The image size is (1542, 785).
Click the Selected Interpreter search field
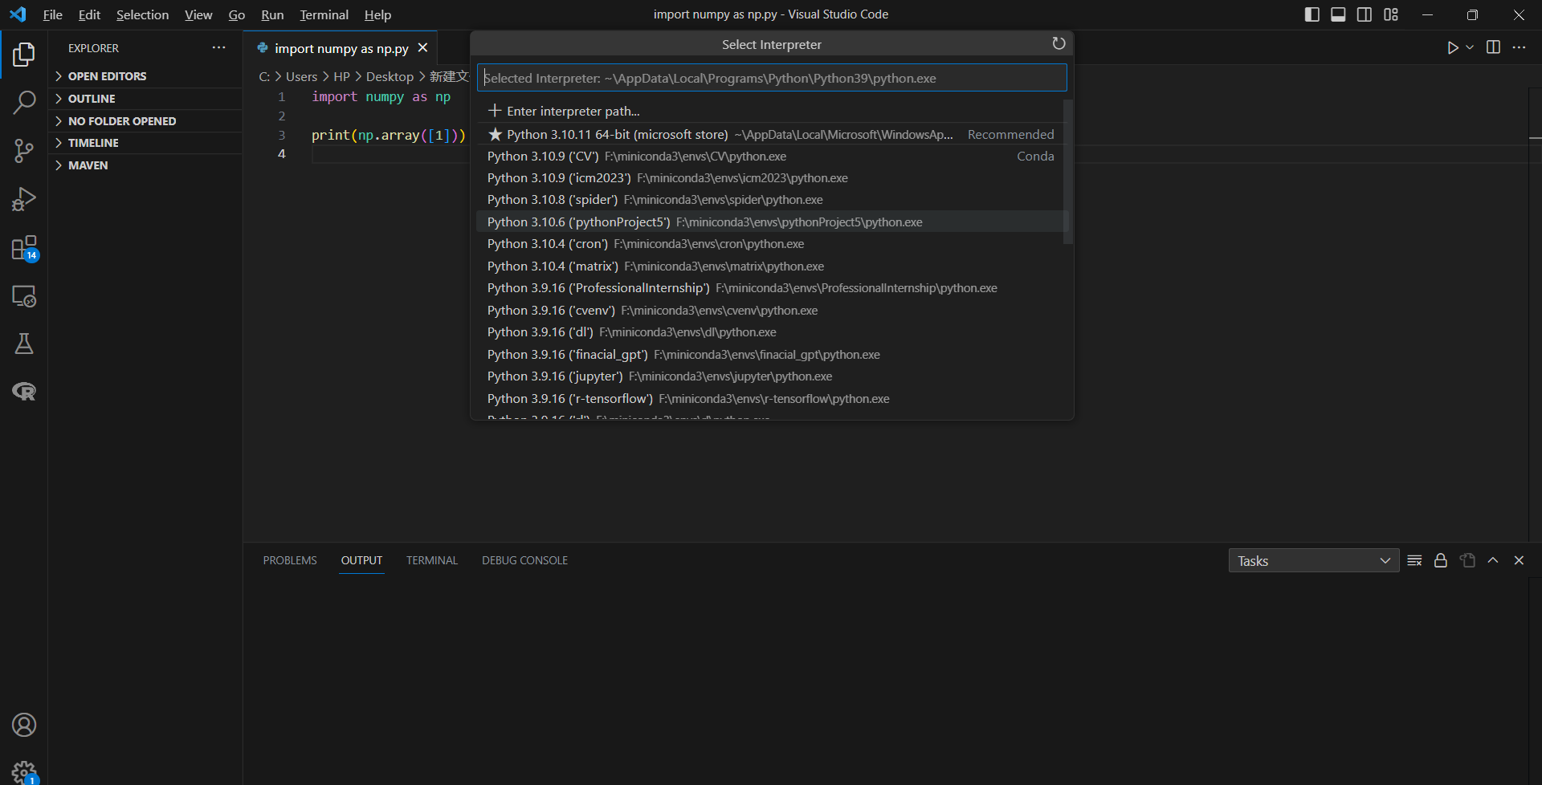pyautogui.click(x=772, y=78)
